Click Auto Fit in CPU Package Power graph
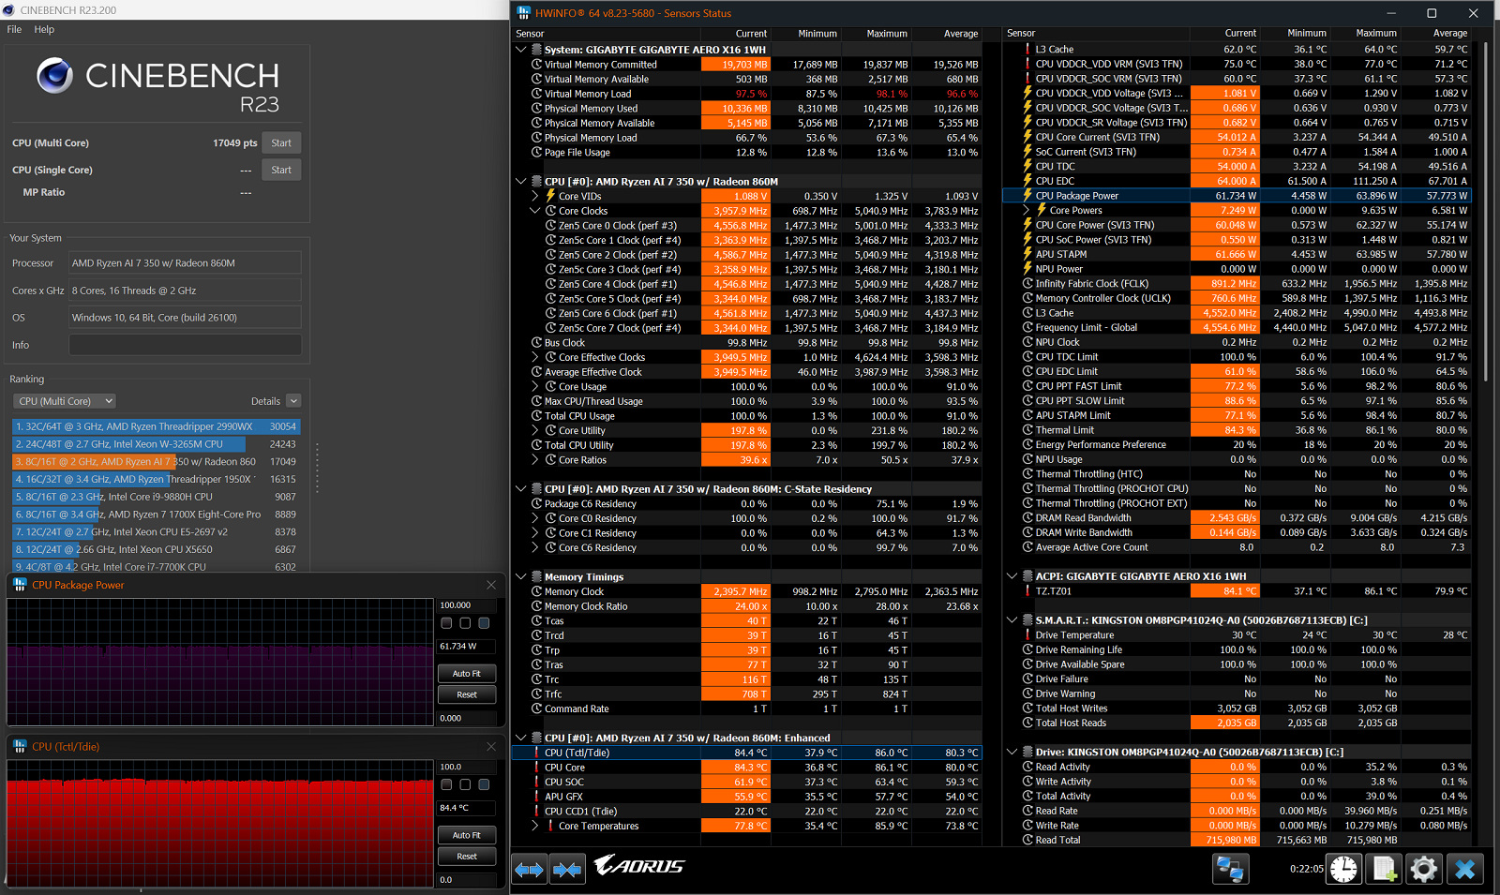Image resolution: width=1500 pixels, height=895 pixels. 467,674
